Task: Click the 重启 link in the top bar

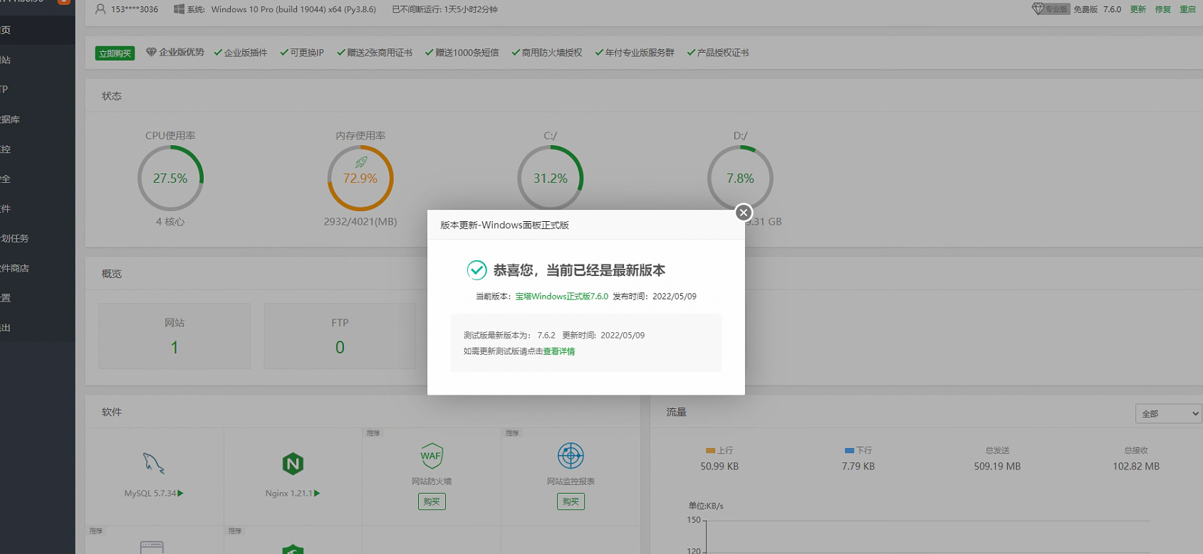Action: tap(1187, 9)
